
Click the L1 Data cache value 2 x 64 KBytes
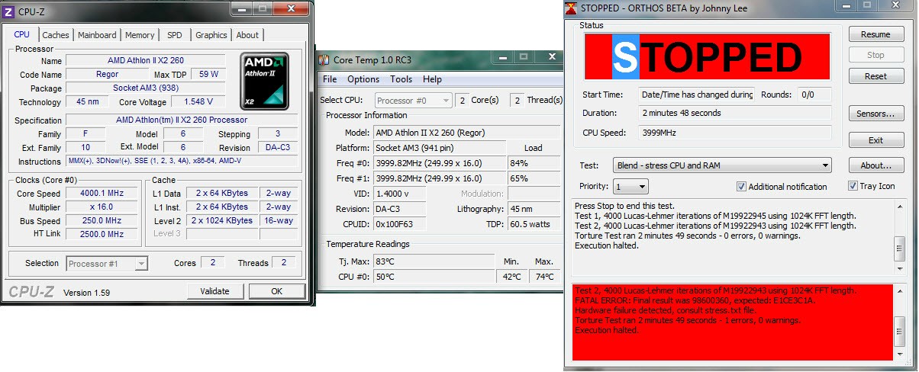pos(222,194)
